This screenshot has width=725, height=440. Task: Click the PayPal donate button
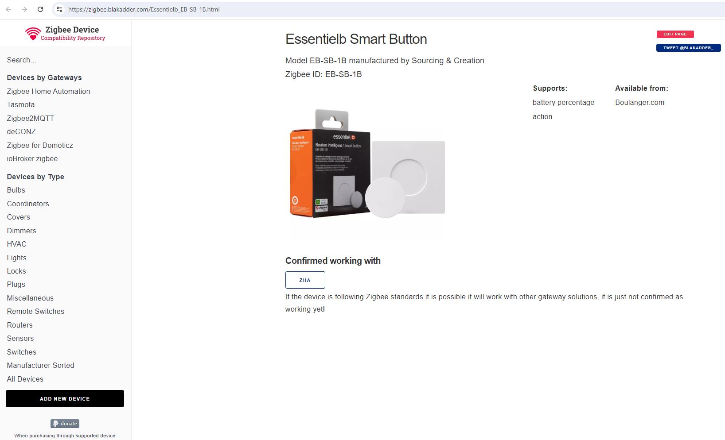pos(65,424)
